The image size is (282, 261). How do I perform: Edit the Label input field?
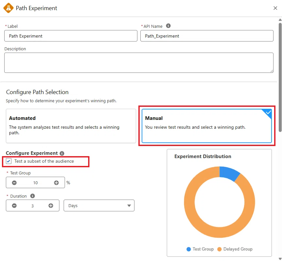tap(71, 36)
